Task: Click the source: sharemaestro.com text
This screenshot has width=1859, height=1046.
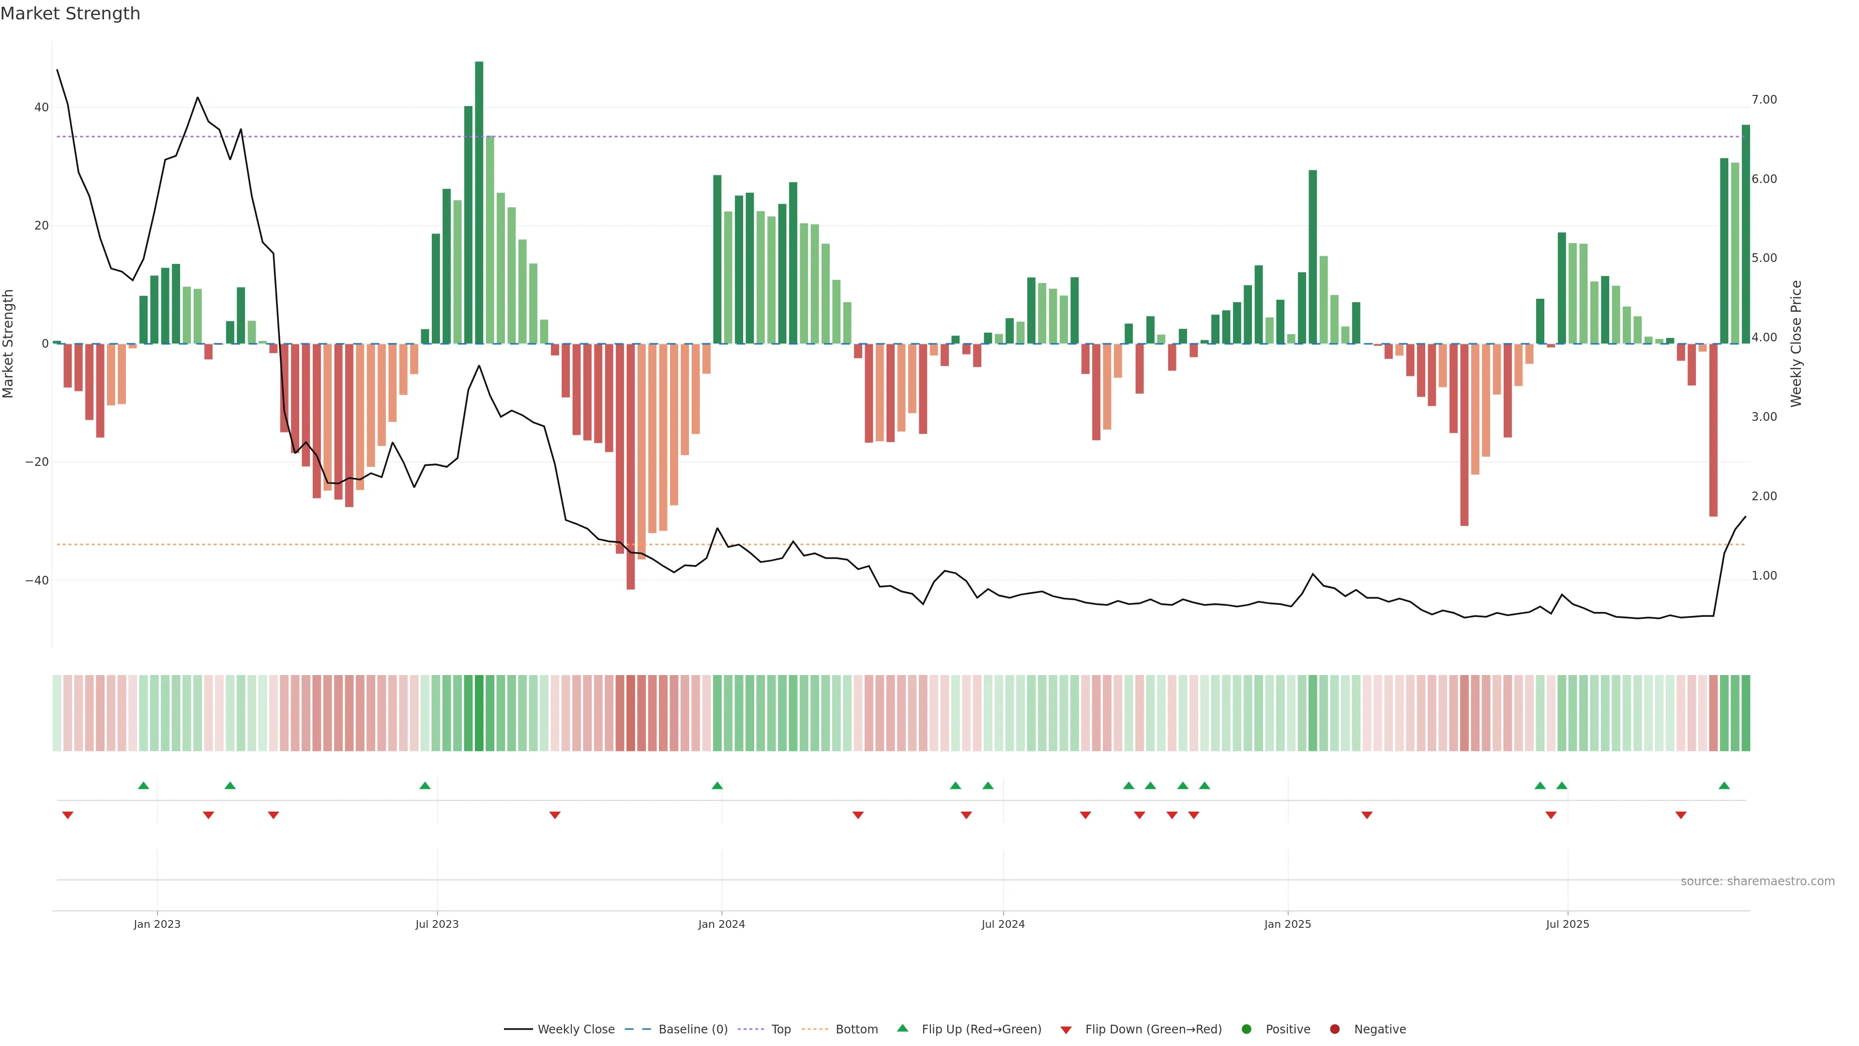Action: click(1757, 881)
